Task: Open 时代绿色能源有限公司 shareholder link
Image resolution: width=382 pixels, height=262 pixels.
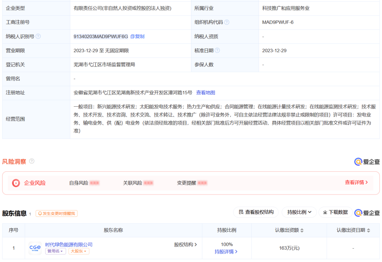Action: click(x=69, y=244)
